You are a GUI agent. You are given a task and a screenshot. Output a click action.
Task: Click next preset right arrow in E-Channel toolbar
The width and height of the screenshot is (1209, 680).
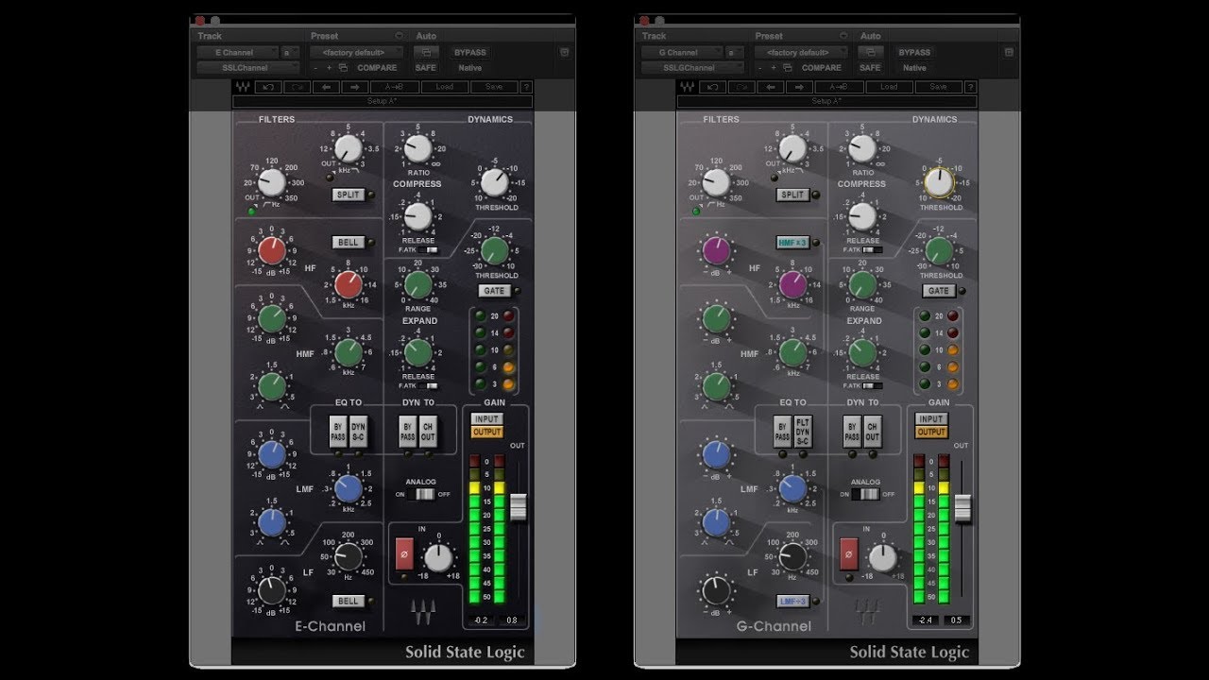355,87
